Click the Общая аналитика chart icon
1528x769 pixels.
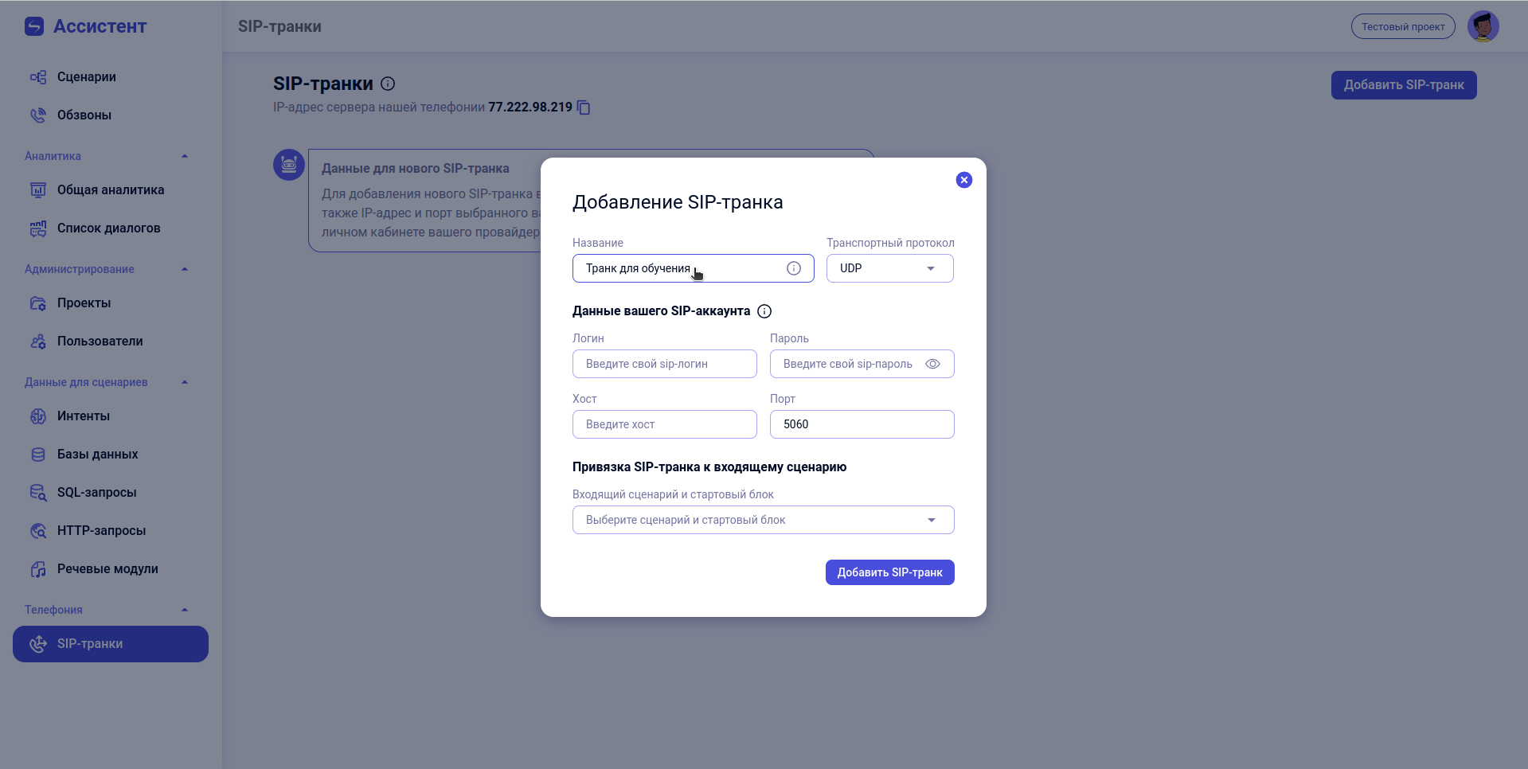(x=38, y=190)
